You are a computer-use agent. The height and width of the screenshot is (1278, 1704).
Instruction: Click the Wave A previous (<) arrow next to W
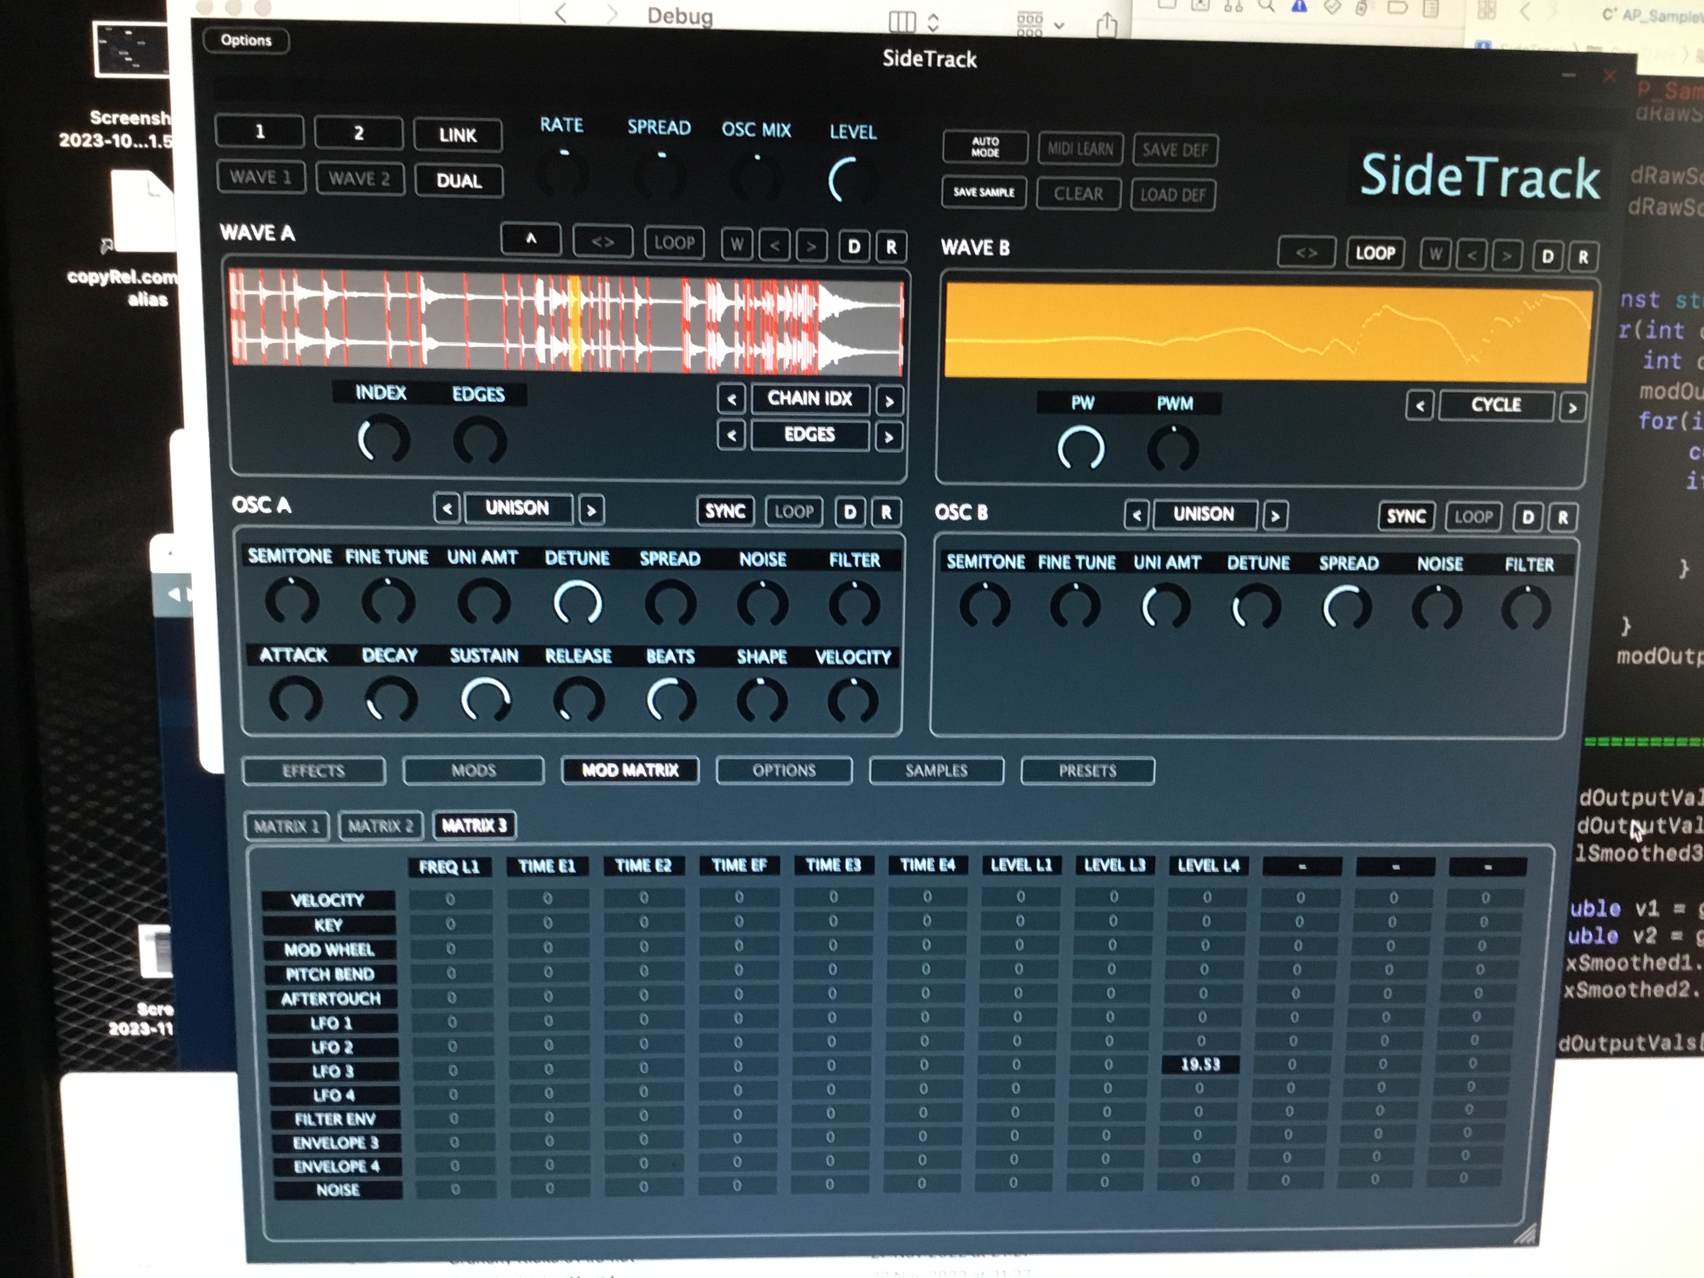pos(774,246)
